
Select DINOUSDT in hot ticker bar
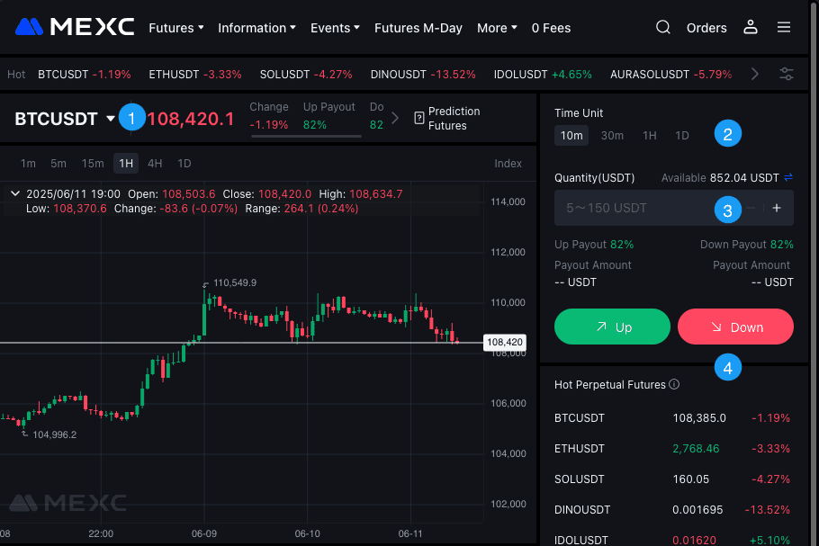click(423, 74)
